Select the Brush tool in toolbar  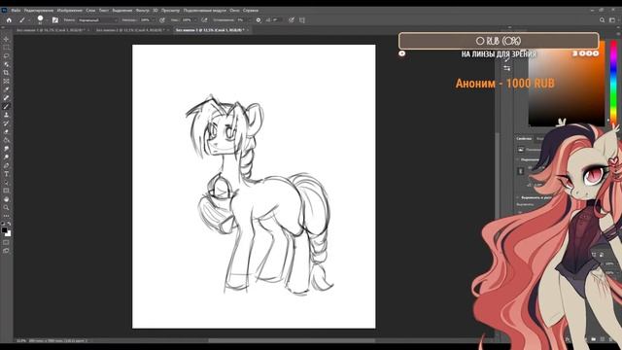point(6,106)
